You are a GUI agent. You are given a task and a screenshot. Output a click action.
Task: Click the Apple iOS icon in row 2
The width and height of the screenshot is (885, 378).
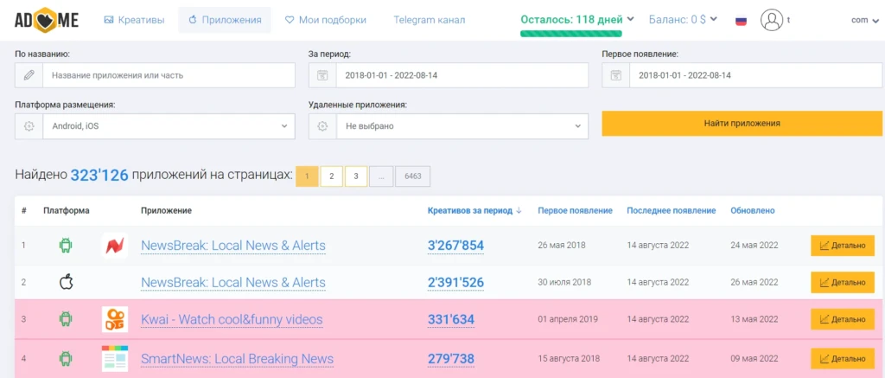point(66,282)
